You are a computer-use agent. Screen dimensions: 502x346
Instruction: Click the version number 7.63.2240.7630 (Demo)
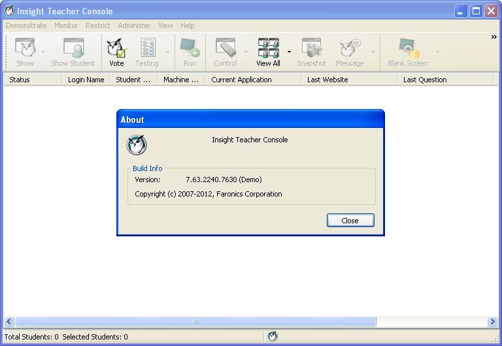(224, 180)
